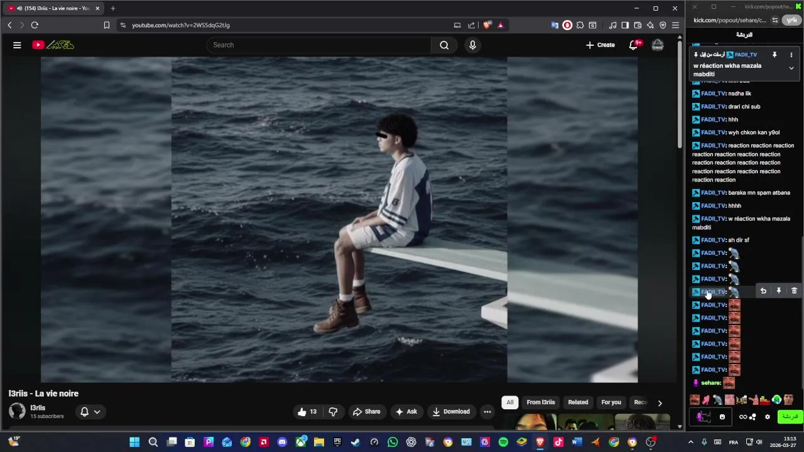Share the La vie noire video
The height and width of the screenshot is (452, 804).
pyautogui.click(x=366, y=412)
